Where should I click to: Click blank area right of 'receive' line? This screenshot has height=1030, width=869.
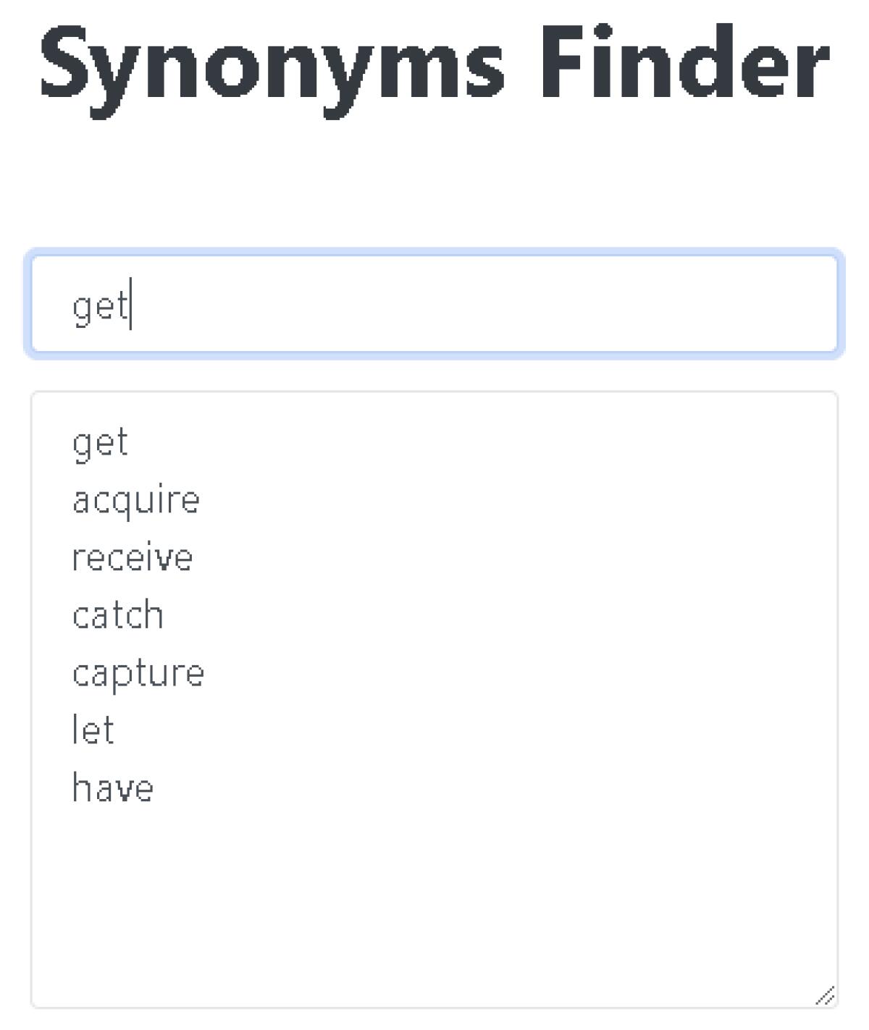(x=507, y=557)
